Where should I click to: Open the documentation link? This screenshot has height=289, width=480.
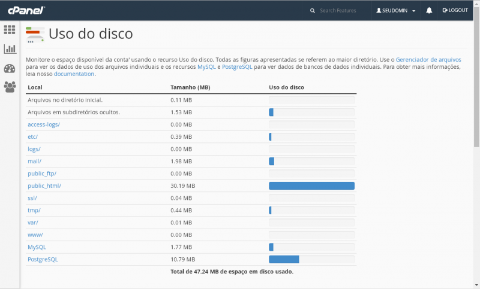point(74,74)
